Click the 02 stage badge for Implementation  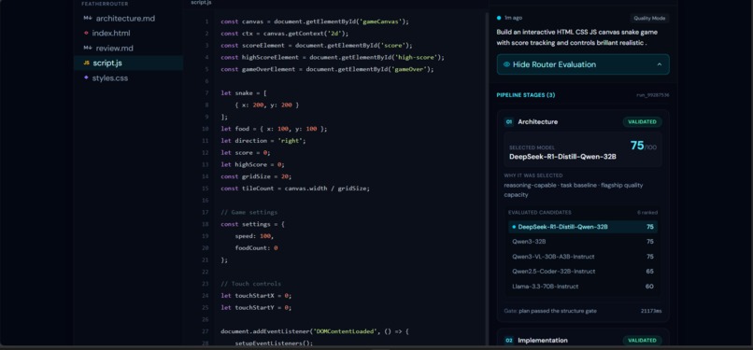509,341
